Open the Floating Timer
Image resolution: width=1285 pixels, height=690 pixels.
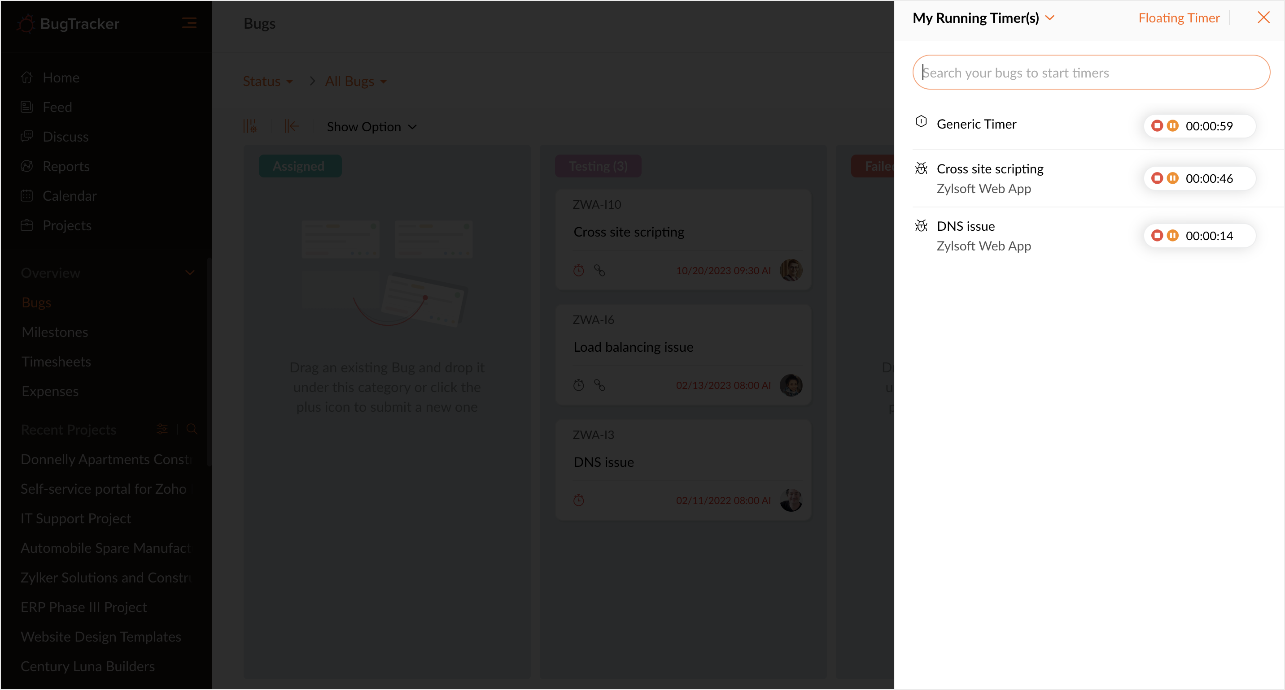tap(1178, 18)
